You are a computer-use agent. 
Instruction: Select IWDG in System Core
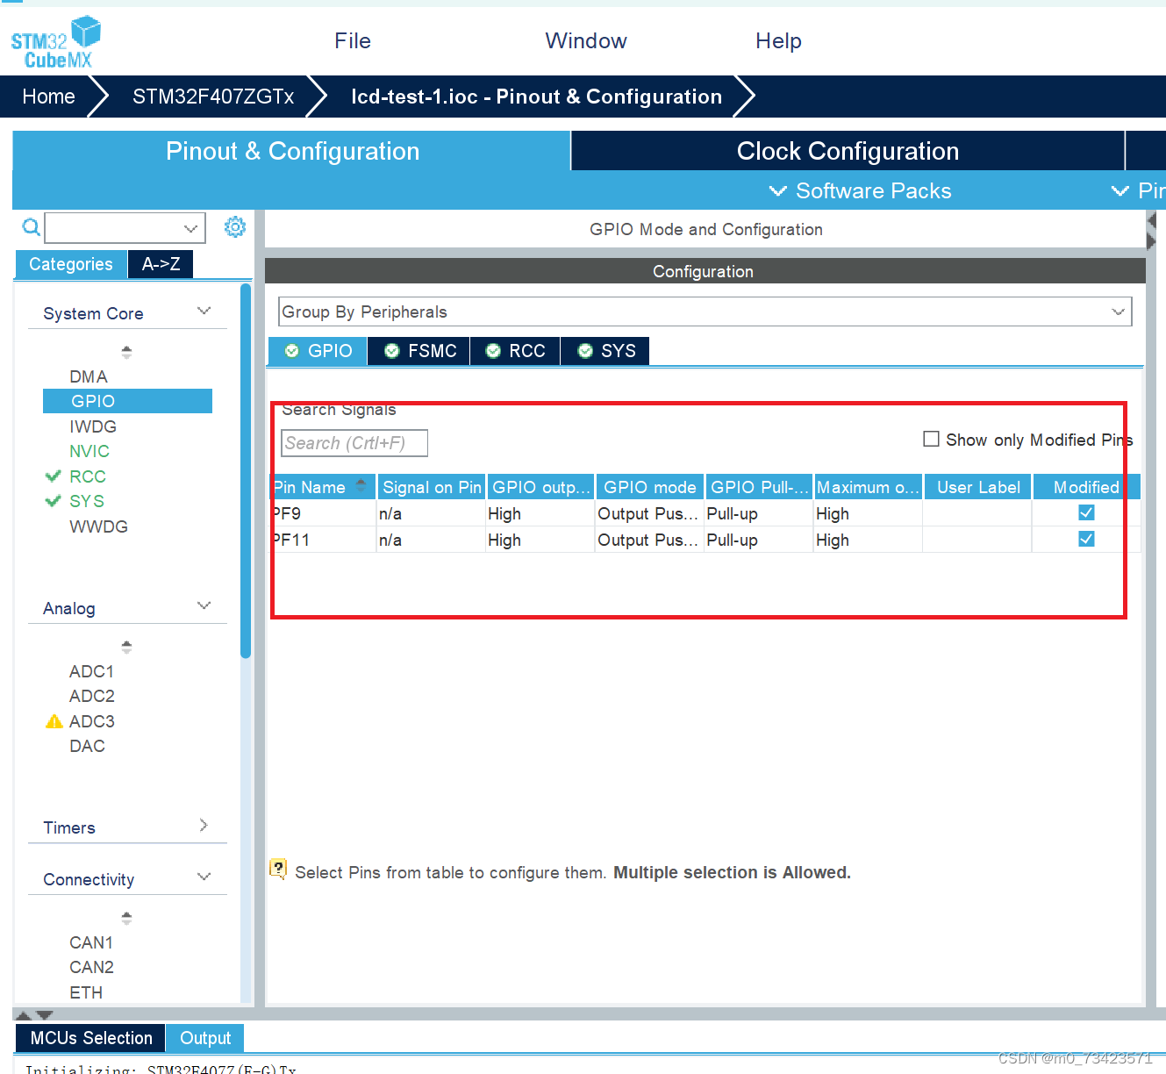point(93,426)
